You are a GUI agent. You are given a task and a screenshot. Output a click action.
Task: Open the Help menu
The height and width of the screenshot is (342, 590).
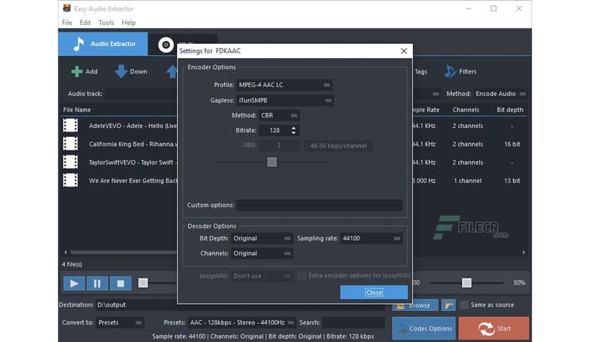(128, 23)
